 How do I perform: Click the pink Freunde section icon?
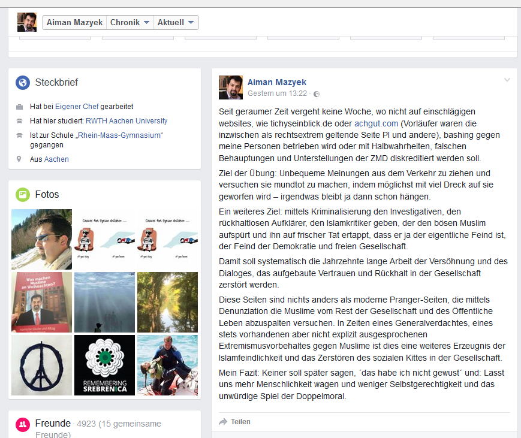(x=22, y=424)
